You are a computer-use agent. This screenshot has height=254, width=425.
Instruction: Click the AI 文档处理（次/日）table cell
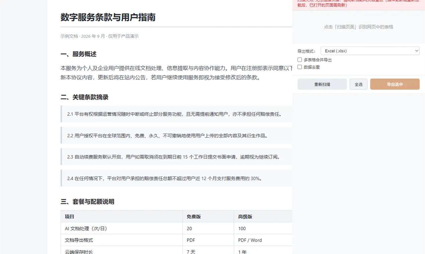121,229
